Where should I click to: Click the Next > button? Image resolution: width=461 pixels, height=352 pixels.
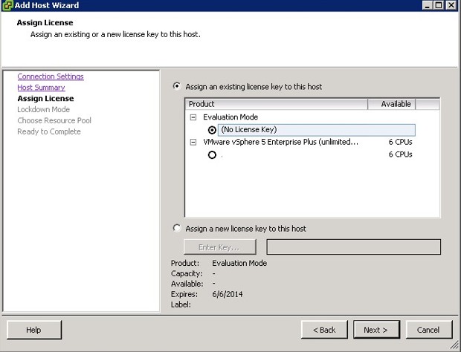point(375,330)
